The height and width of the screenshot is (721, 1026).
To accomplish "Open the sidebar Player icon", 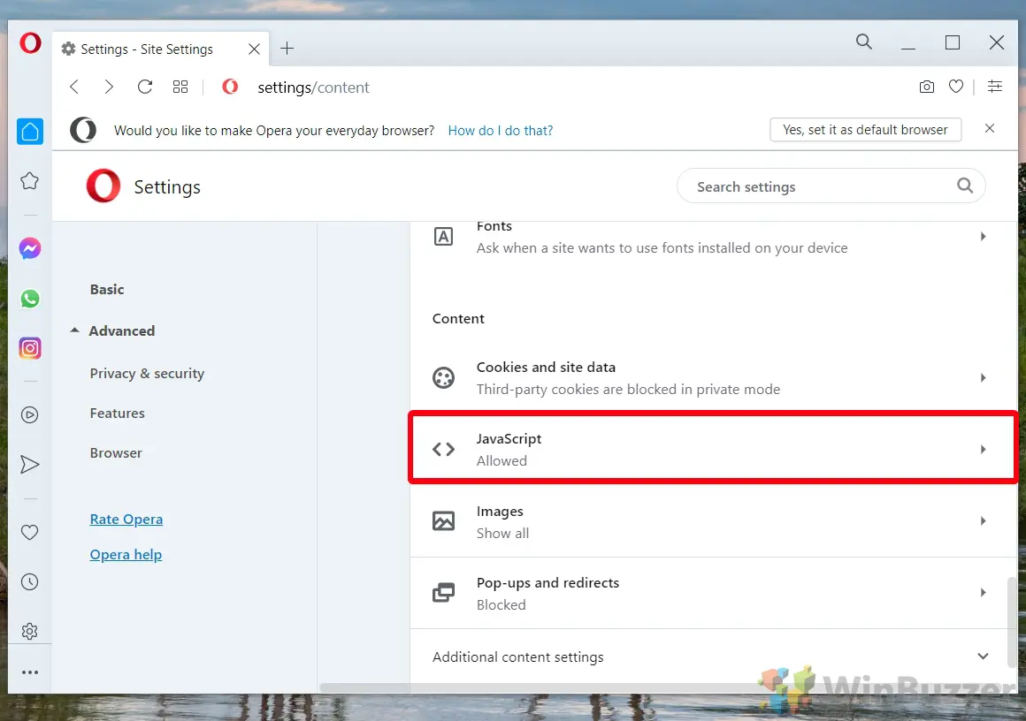I will click(x=30, y=414).
